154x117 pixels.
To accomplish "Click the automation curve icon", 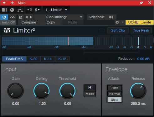I will point(12,17).
